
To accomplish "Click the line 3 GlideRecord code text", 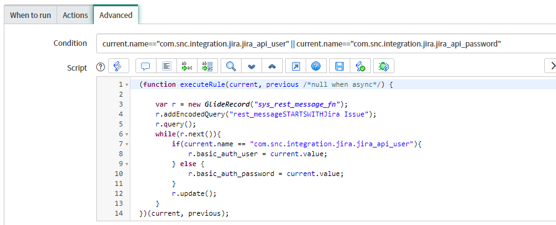I will pyautogui.click(x=252, y=104).
